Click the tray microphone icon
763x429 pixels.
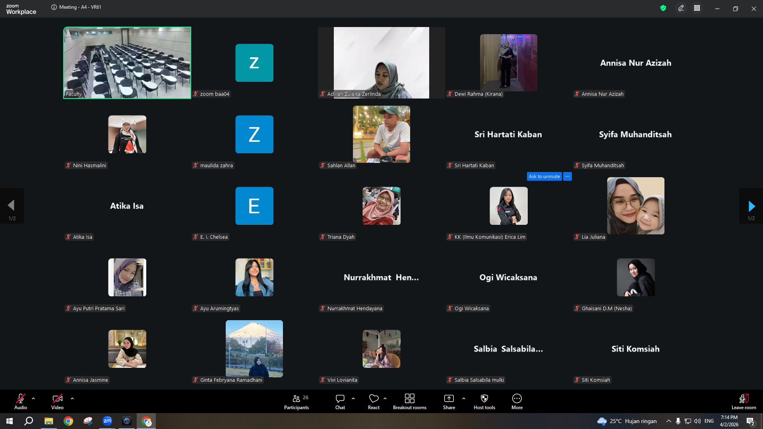pos(678,421)
